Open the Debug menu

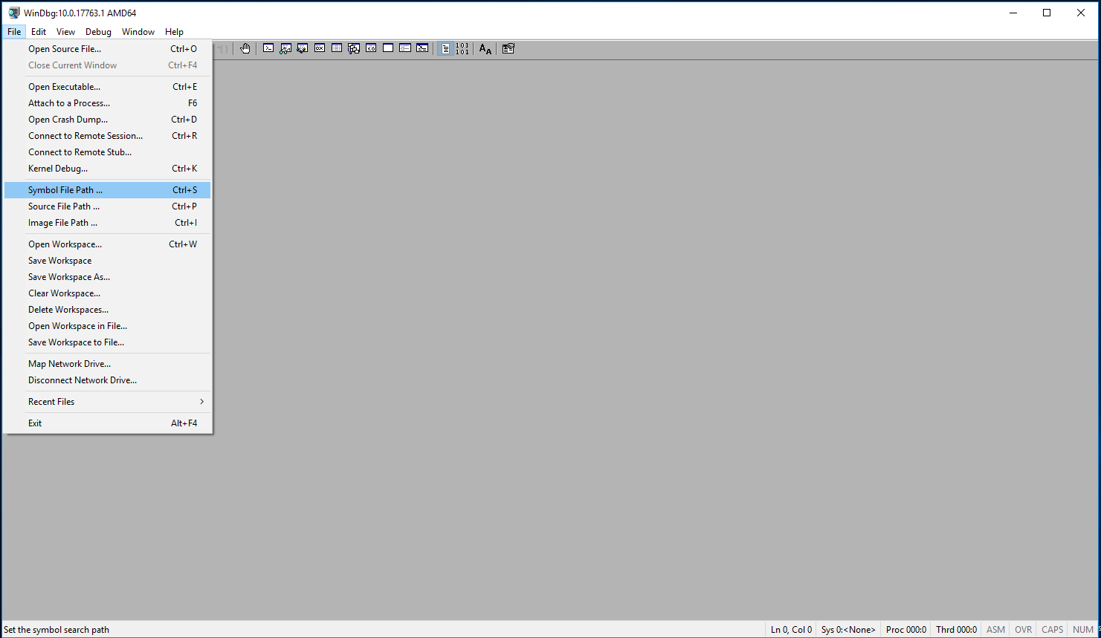pos(98,32)
